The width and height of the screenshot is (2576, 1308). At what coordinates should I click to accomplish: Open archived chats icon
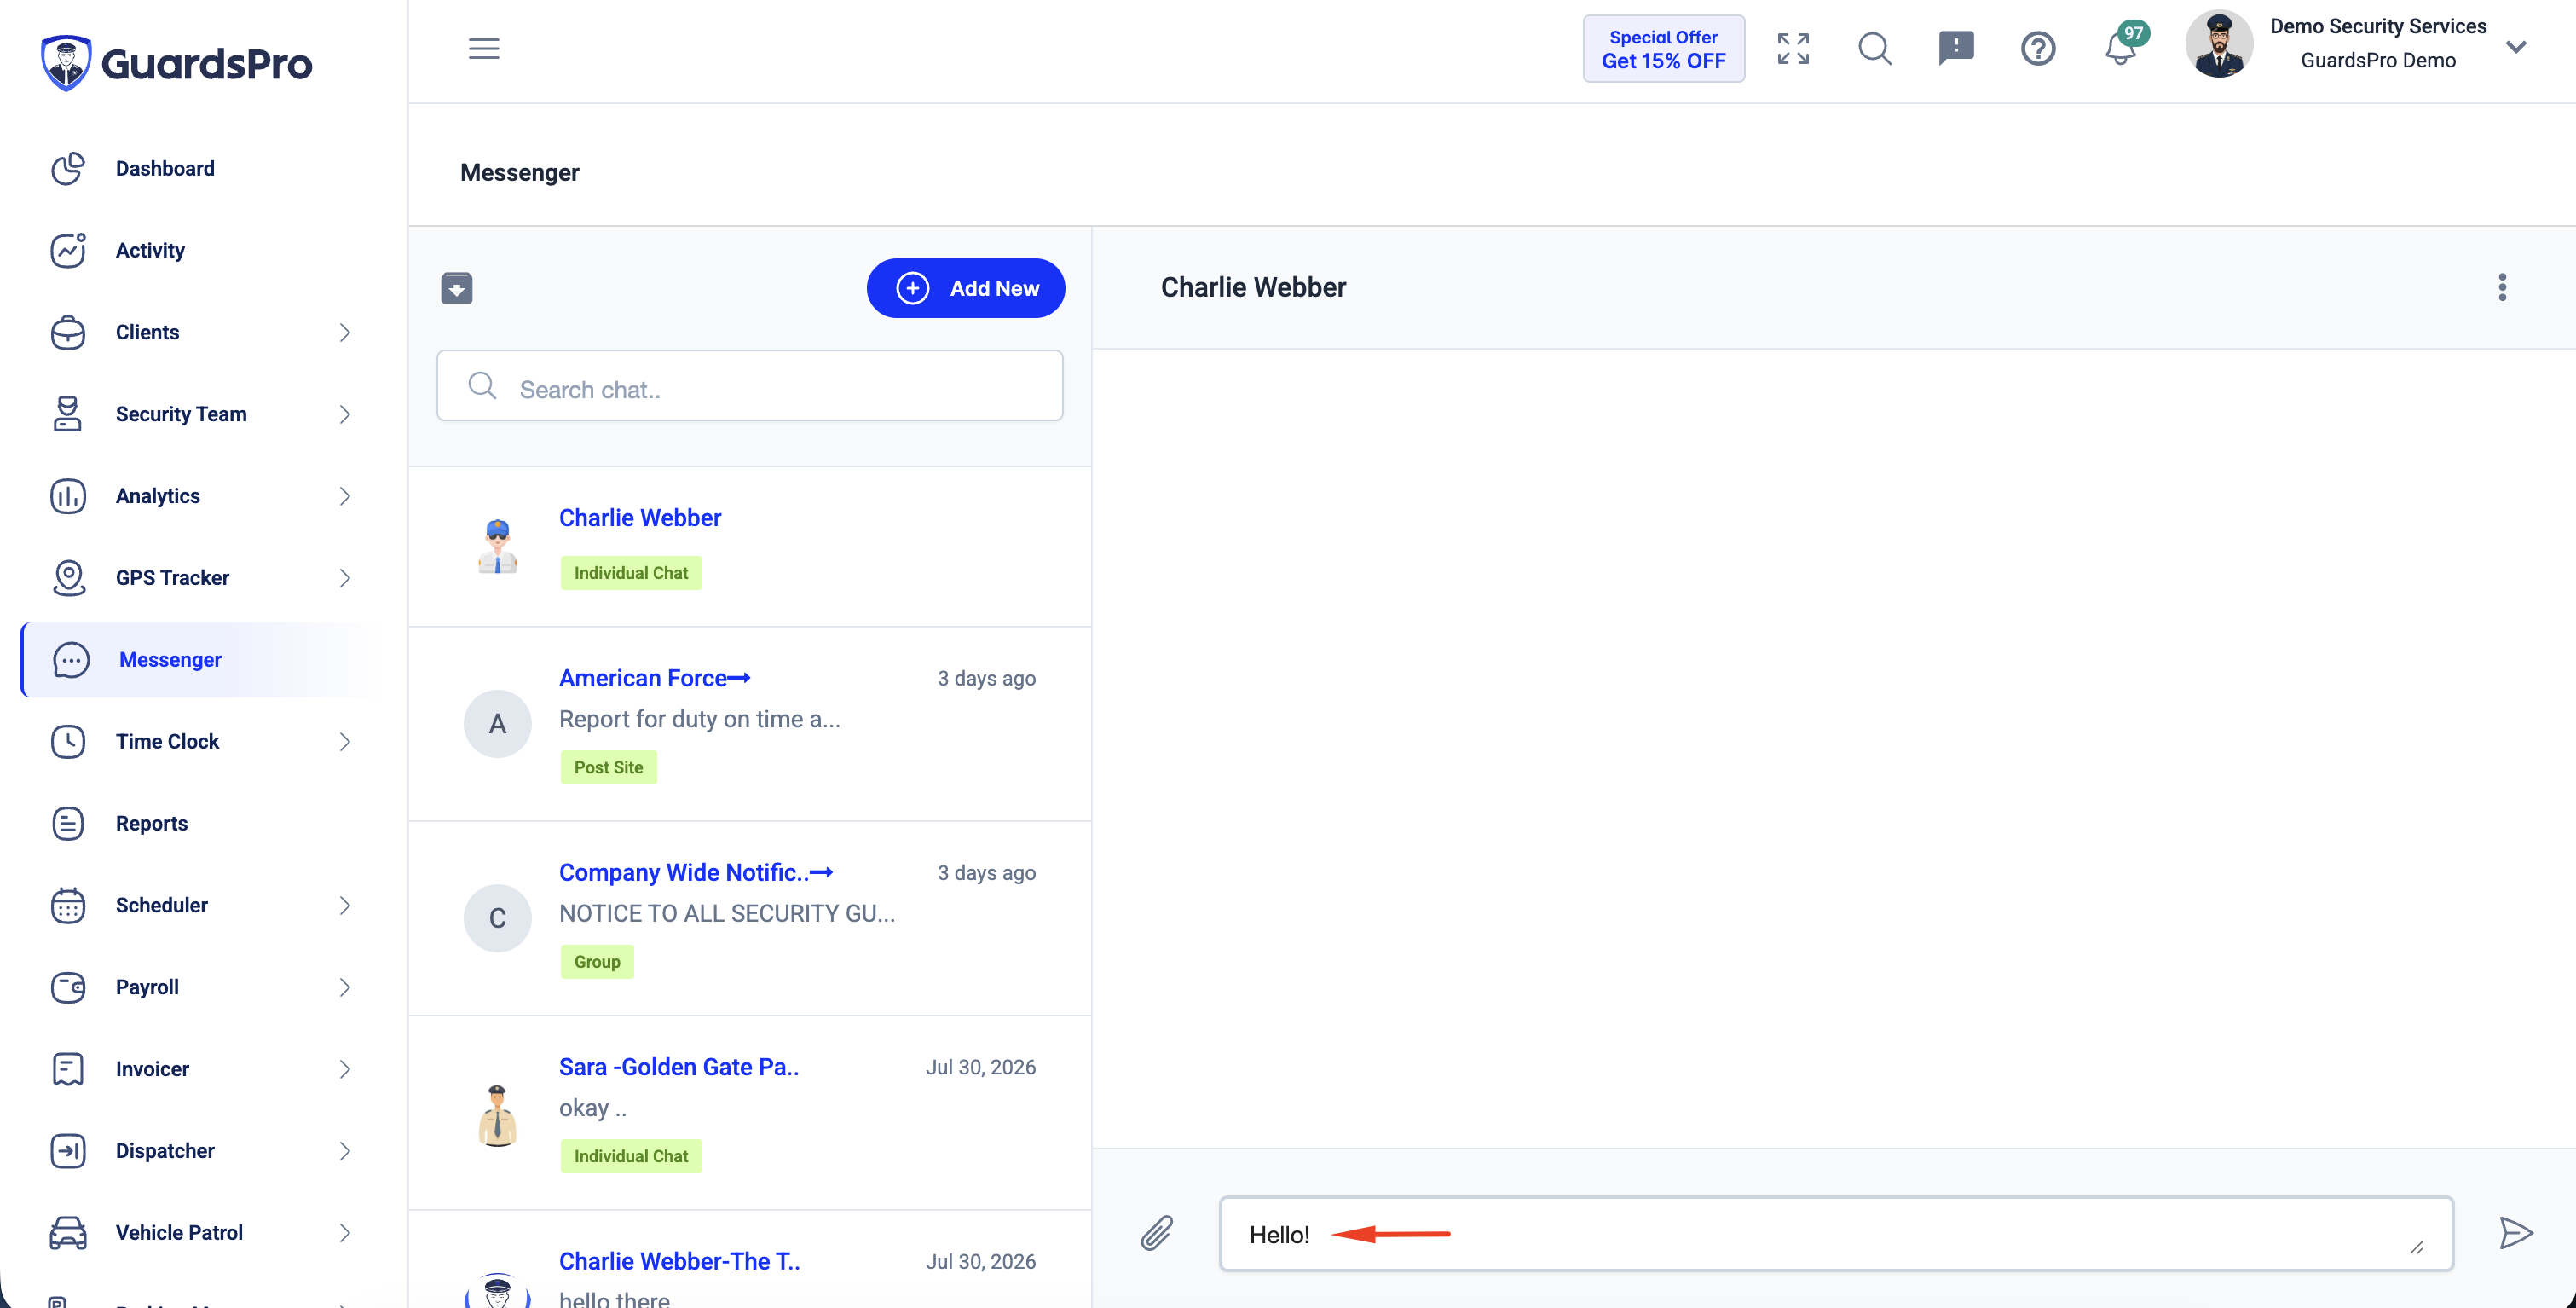point(457,288)
